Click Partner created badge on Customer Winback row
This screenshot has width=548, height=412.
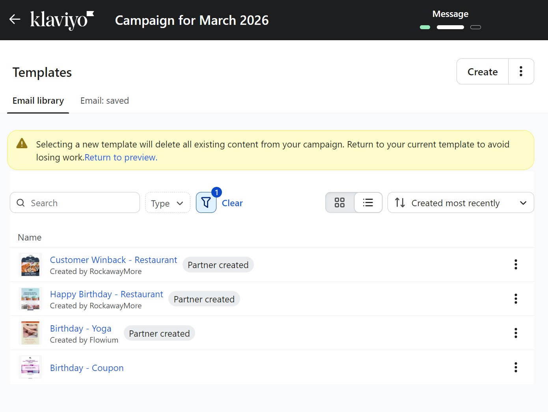pyautogui.click(x=218, y=265)
